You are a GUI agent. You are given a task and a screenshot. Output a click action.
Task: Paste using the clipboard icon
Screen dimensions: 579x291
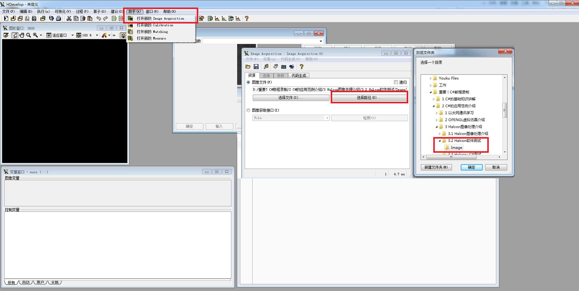click(90, 18)
